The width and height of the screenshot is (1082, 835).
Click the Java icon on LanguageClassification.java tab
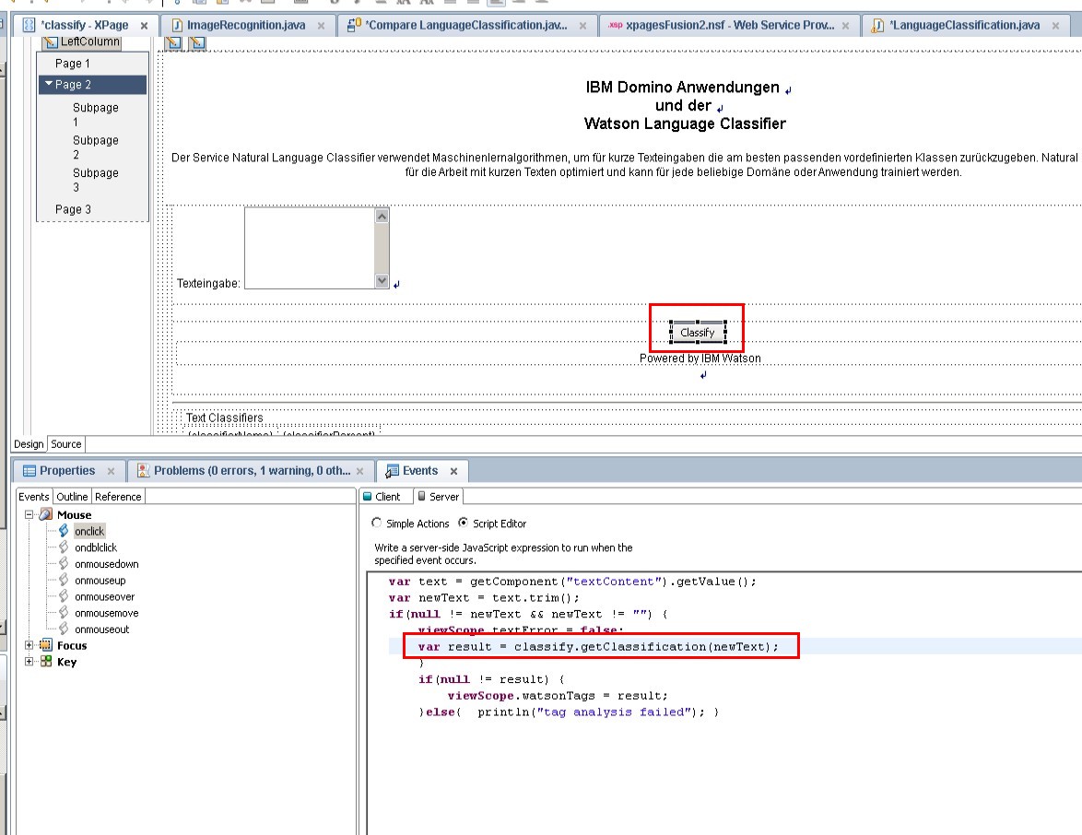coord(877,26)
